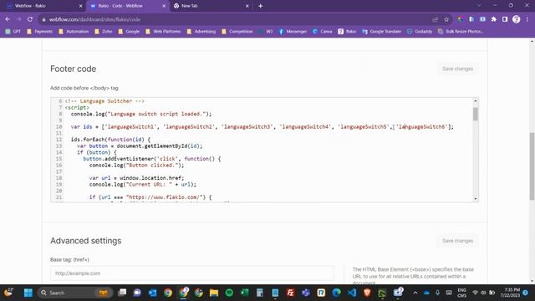The height and width of the screenshot is (301, 535).
Task: Open the Automation bookmarks folder
Action: tap(74, 32)
